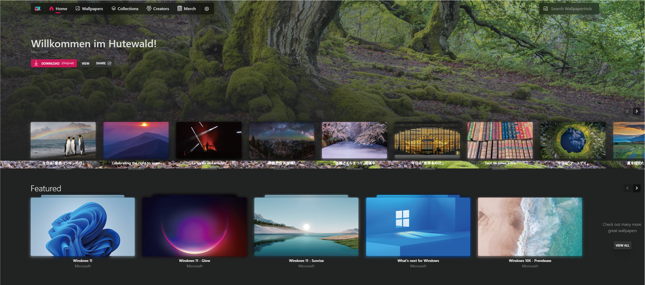Go back in Featured with left chevron
The image size is (645, 285).
[627, 188]
